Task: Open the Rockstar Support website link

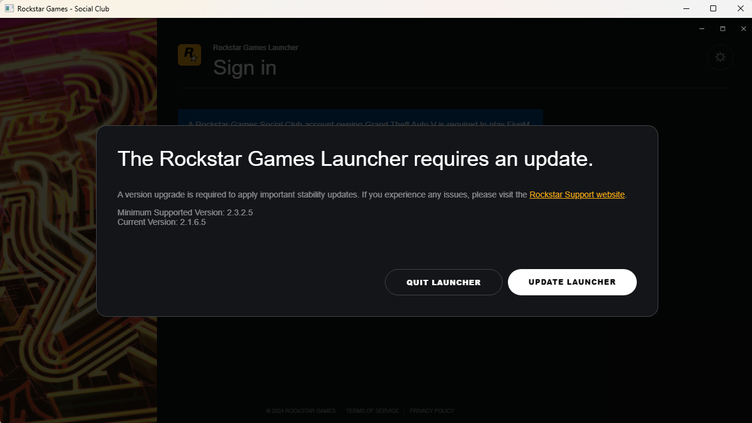Action: pyautogui.click(x=577, y=194)
